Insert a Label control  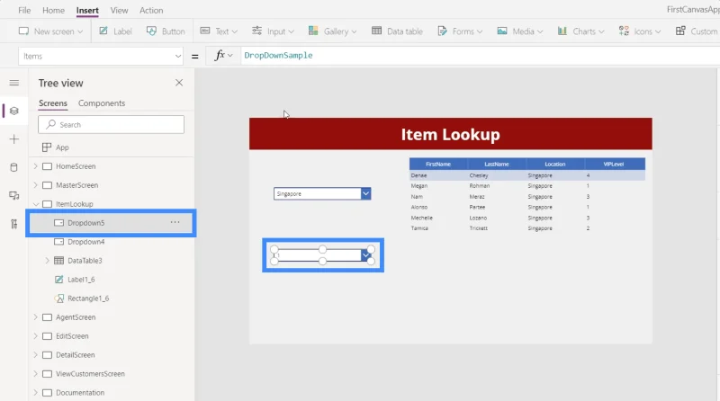coord(116,31)
